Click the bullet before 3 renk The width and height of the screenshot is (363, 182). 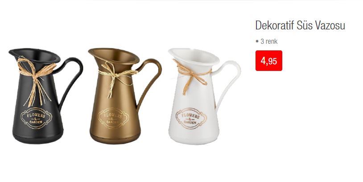pyautogui.click(x=257, y=41)
